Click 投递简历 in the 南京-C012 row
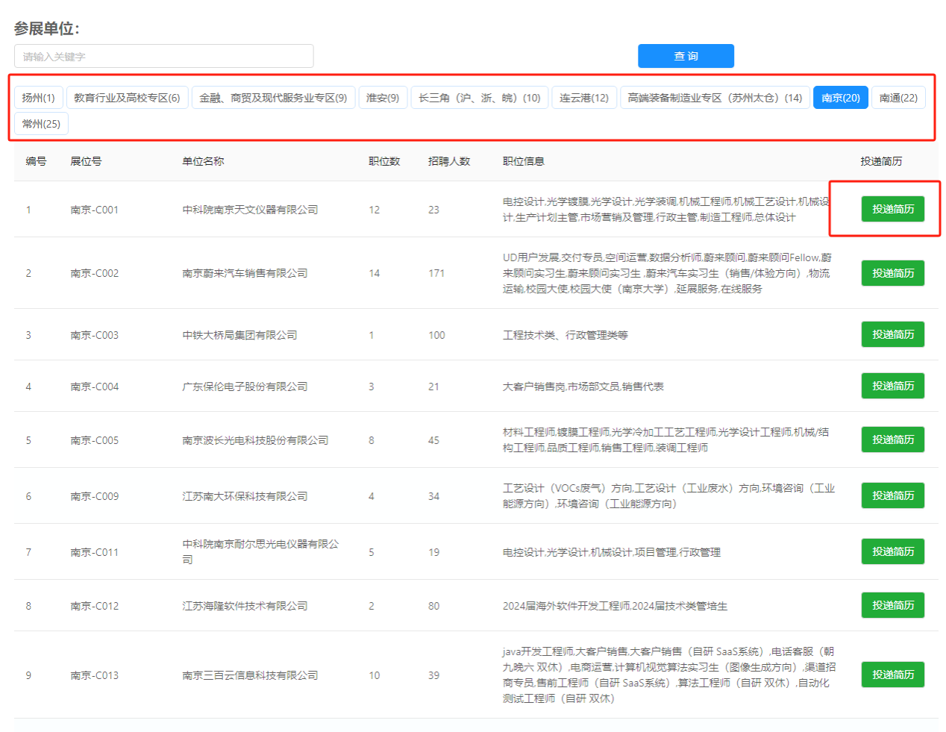Image resolution: width=946 pixels, height=732 pixels. pos(892,605)
